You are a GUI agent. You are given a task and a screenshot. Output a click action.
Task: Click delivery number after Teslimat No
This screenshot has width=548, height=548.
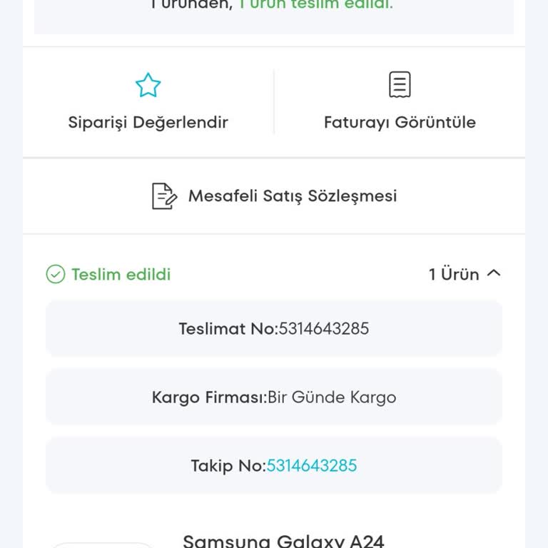324,329
